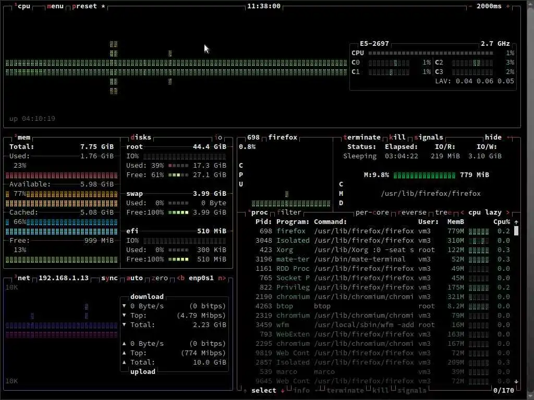Enable tree view for process list

[x=443, y=213]
